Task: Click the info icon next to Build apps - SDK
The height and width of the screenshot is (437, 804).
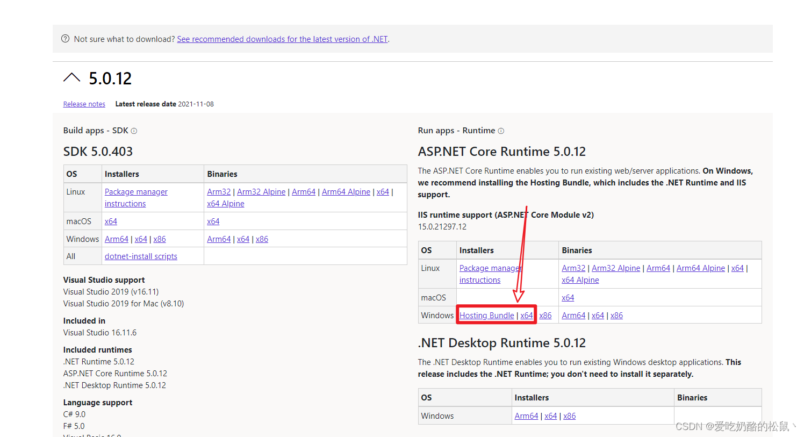Action: pyautogui.click(x=134, y=131)
